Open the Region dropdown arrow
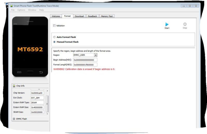Screen dimensions: 207x134 (x=96, y=55)
